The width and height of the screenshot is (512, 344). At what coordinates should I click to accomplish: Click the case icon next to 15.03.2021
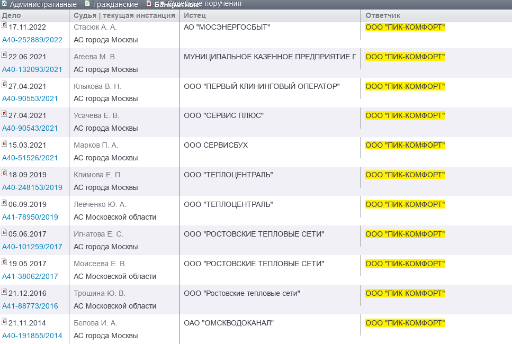[4, 144]
